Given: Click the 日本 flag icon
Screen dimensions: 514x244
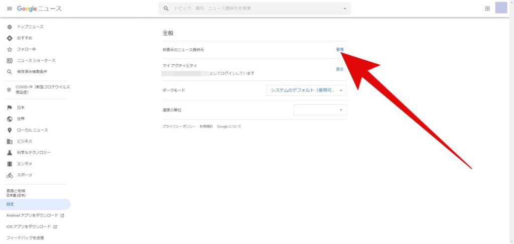Looking at the screenshot, I should pyautogui.click(x=10, y=107).
